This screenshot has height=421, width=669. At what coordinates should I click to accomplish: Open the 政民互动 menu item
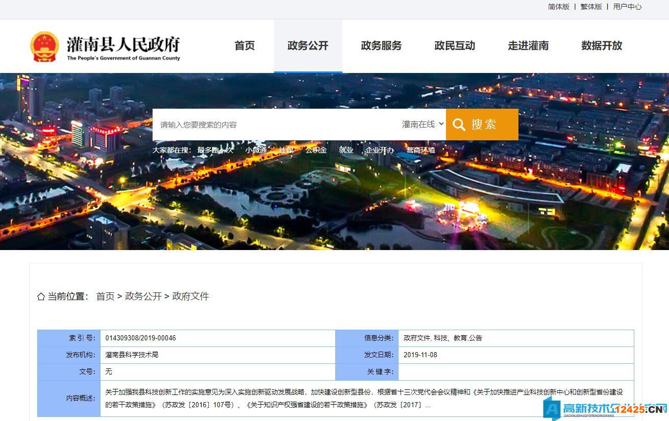click(454, 45)
